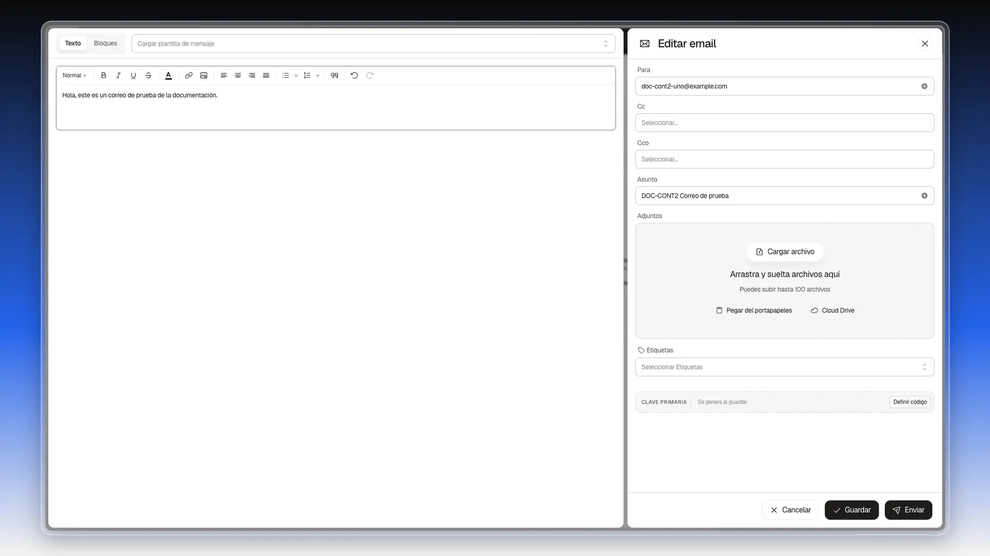Insert a bulleted list

286,76
